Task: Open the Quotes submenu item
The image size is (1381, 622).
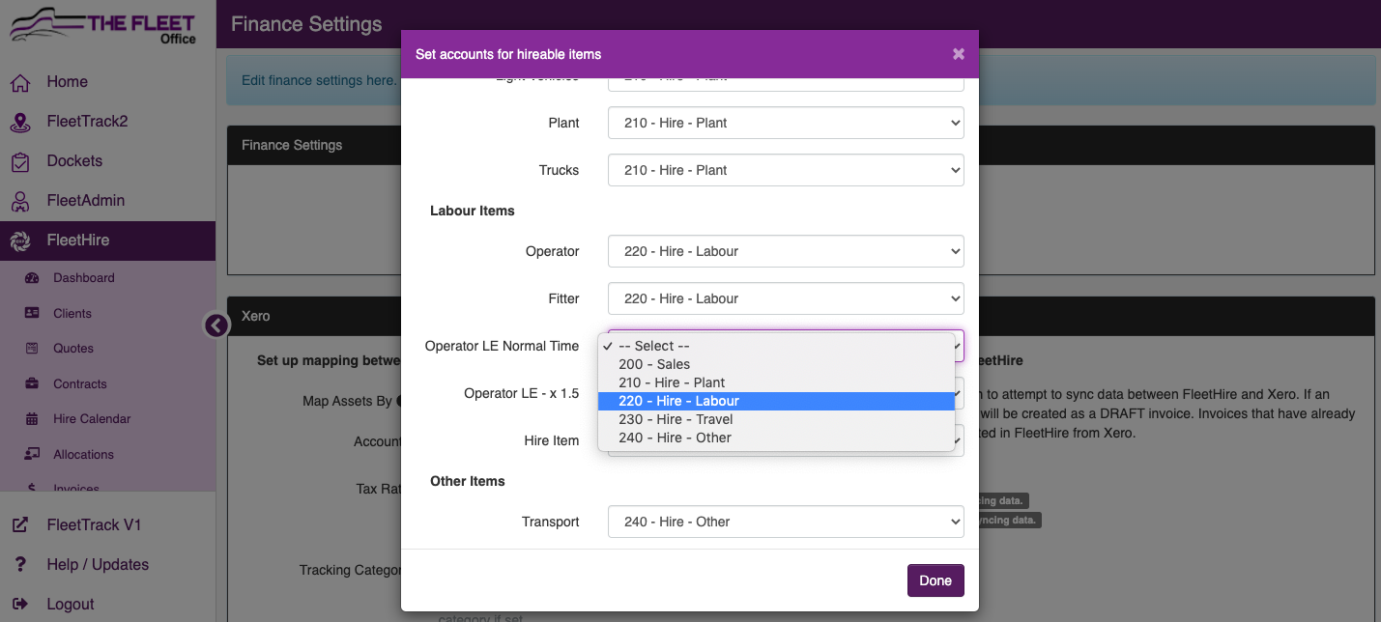Action: pos(73,349)
